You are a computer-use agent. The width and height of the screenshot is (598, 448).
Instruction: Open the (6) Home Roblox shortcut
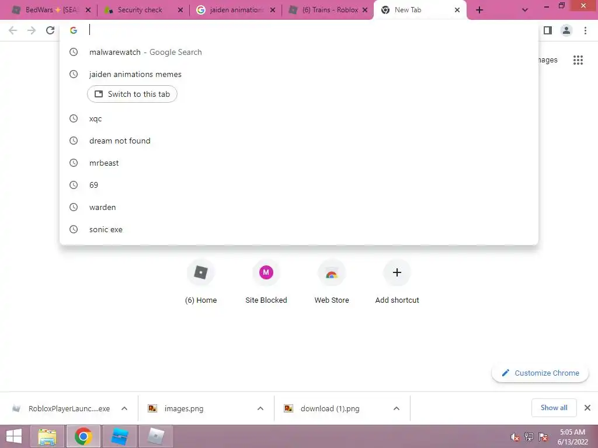201,282
